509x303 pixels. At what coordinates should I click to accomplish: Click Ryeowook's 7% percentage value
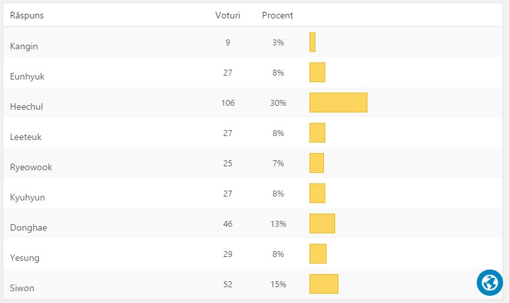[x=278, y=164]
